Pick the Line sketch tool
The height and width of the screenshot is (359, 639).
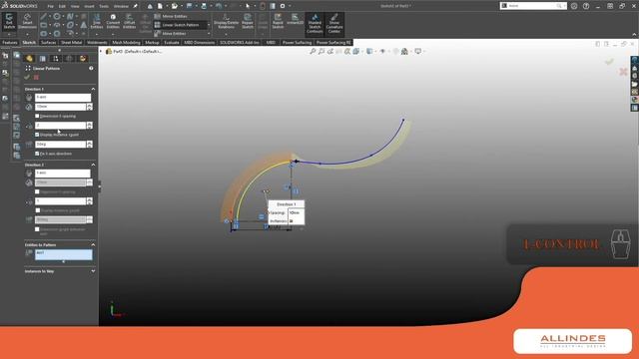coord(44,16)
